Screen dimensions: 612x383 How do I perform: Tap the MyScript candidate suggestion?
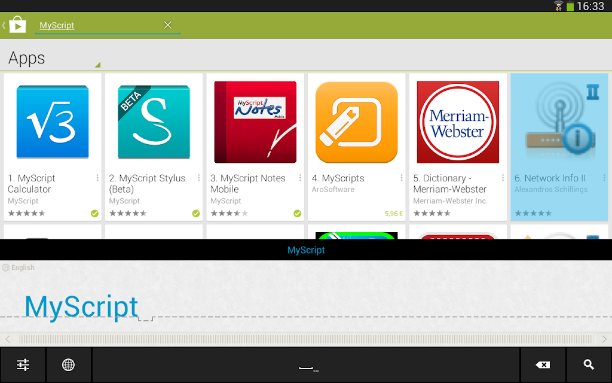click(x=306, y=250)
